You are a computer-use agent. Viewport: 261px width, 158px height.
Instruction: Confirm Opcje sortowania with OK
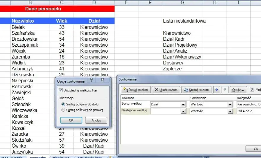click(71, 120)
